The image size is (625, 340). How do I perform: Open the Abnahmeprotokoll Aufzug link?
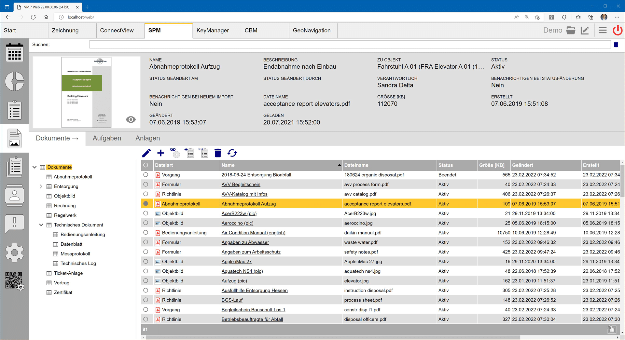point(248,204)
